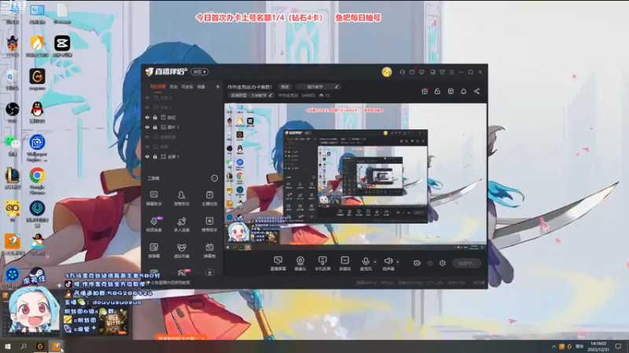
Task: Click the user avatar in the title bar
Action: point(387,72)
